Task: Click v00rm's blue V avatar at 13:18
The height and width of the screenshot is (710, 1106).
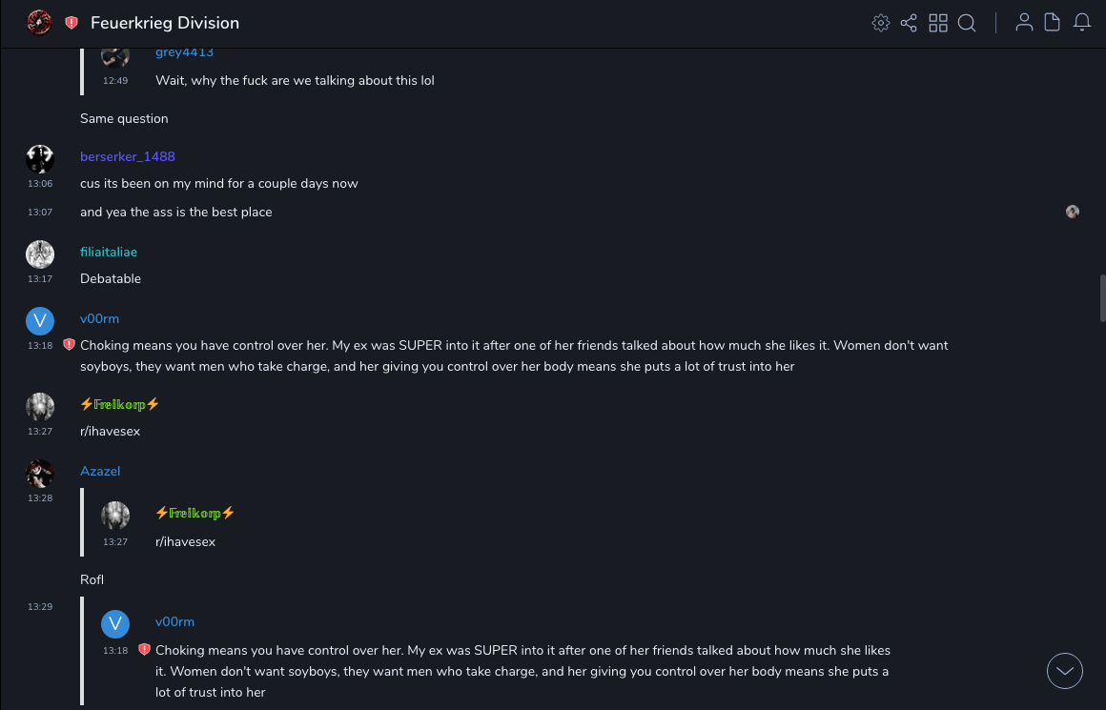Action: click(x=40, y=321)
